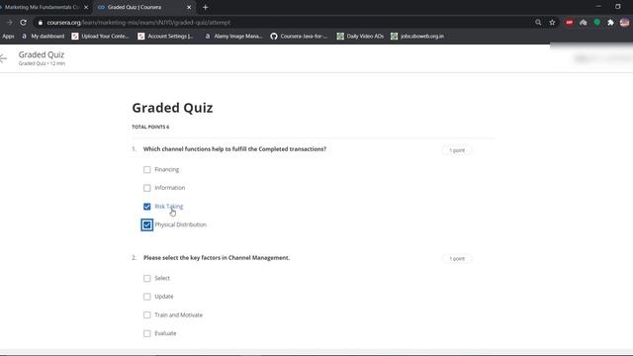Check the Information checkbox
Image resolution: width=633 pixels, height=356 pixels.
pyautogui.click(x=147, y=188)
